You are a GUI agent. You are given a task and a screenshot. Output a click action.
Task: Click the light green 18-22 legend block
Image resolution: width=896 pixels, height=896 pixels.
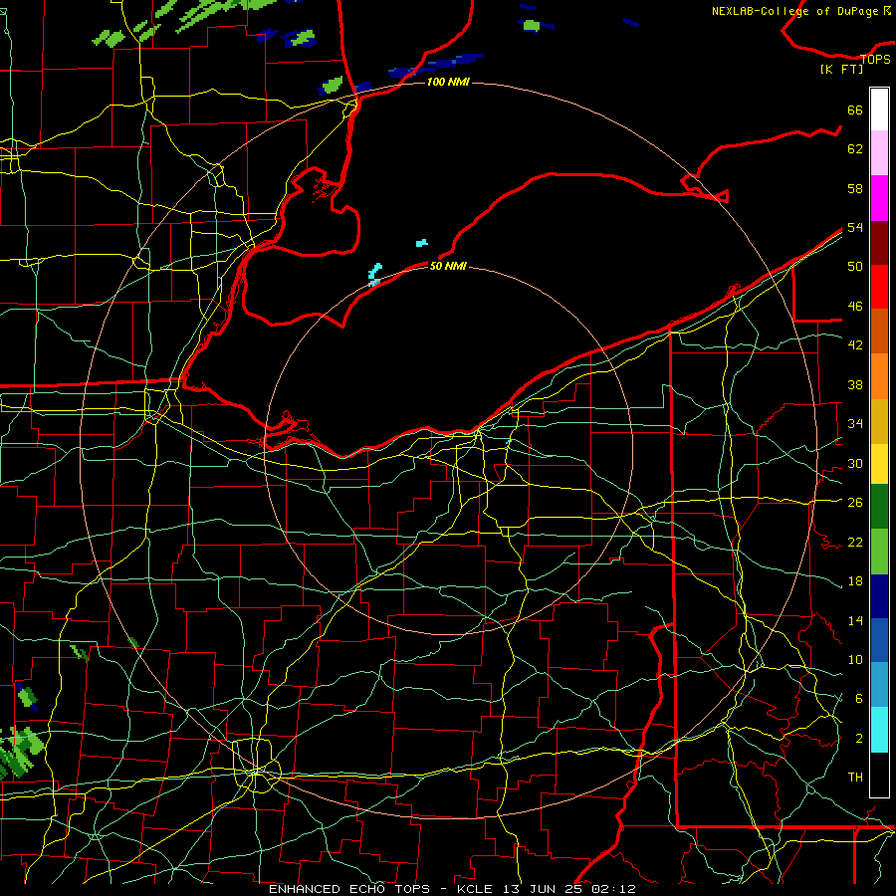[879, 552]
